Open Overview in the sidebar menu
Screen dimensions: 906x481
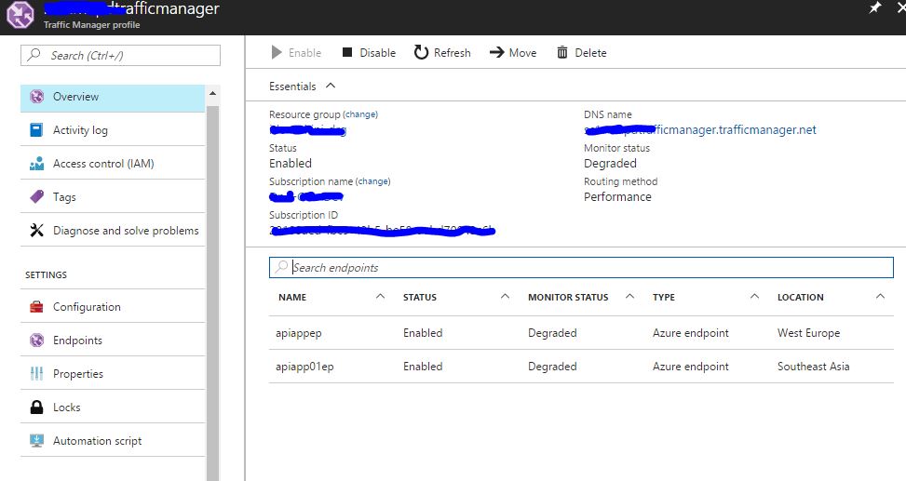click(113, 97)
